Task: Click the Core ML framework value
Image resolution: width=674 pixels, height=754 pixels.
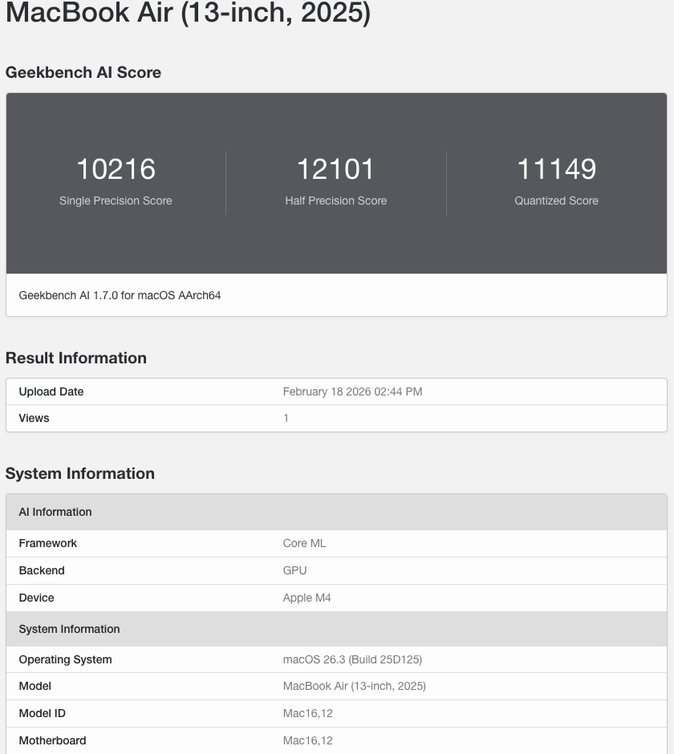Action: coord(304,543)
